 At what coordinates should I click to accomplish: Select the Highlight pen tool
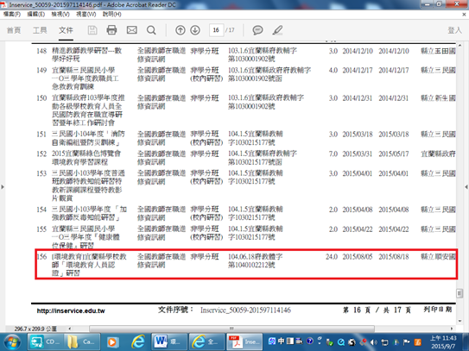point(277,30)
